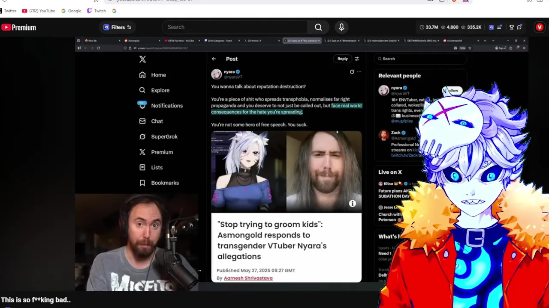
Task: Click the 33.7M clock stat
Action: pyautogui.click(x=428, y=27)
